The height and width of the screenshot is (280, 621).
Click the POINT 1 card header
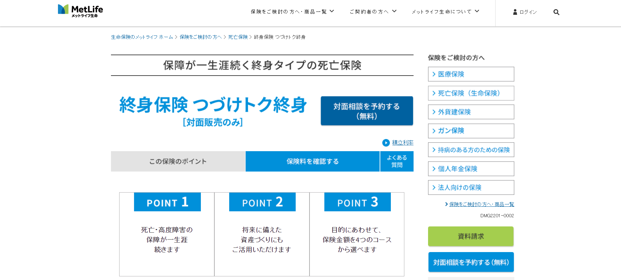pyautogui.click(x=167, y=202)
